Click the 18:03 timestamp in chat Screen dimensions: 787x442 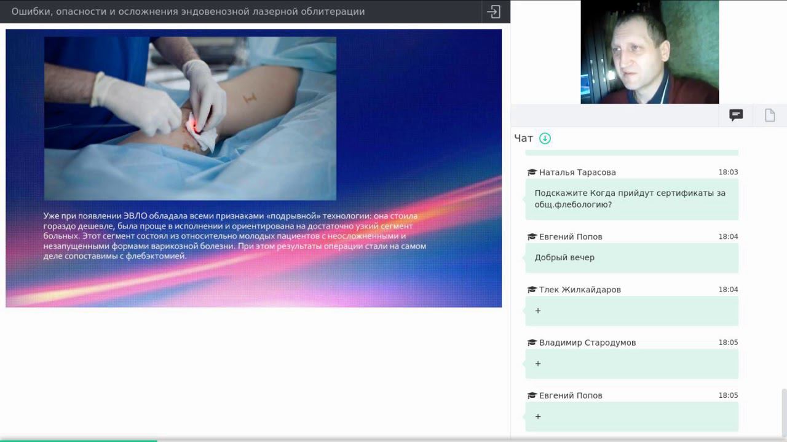(x=728, y=173)
